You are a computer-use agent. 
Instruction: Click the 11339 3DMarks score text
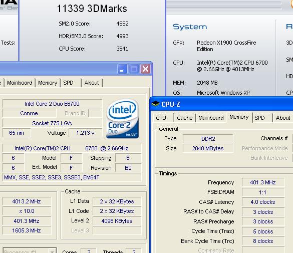coord(92,9)
